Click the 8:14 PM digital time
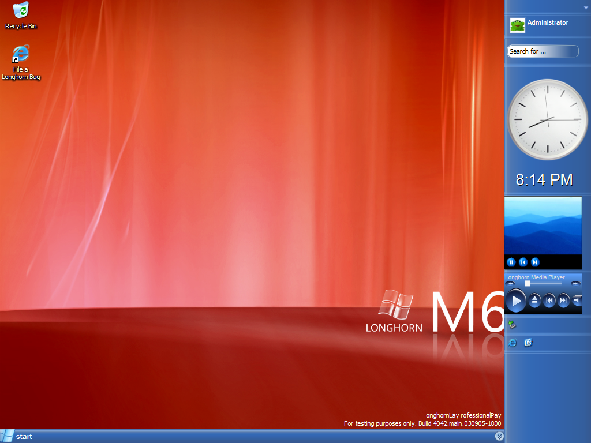Viewport: 591px width, 443px height. coord(544,180)
